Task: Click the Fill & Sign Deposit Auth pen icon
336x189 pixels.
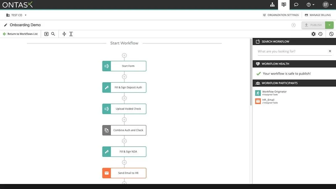Action: (107, 88)
